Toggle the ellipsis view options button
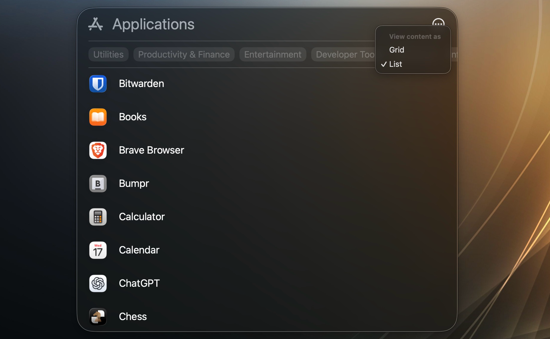 [x=438, y=23]
